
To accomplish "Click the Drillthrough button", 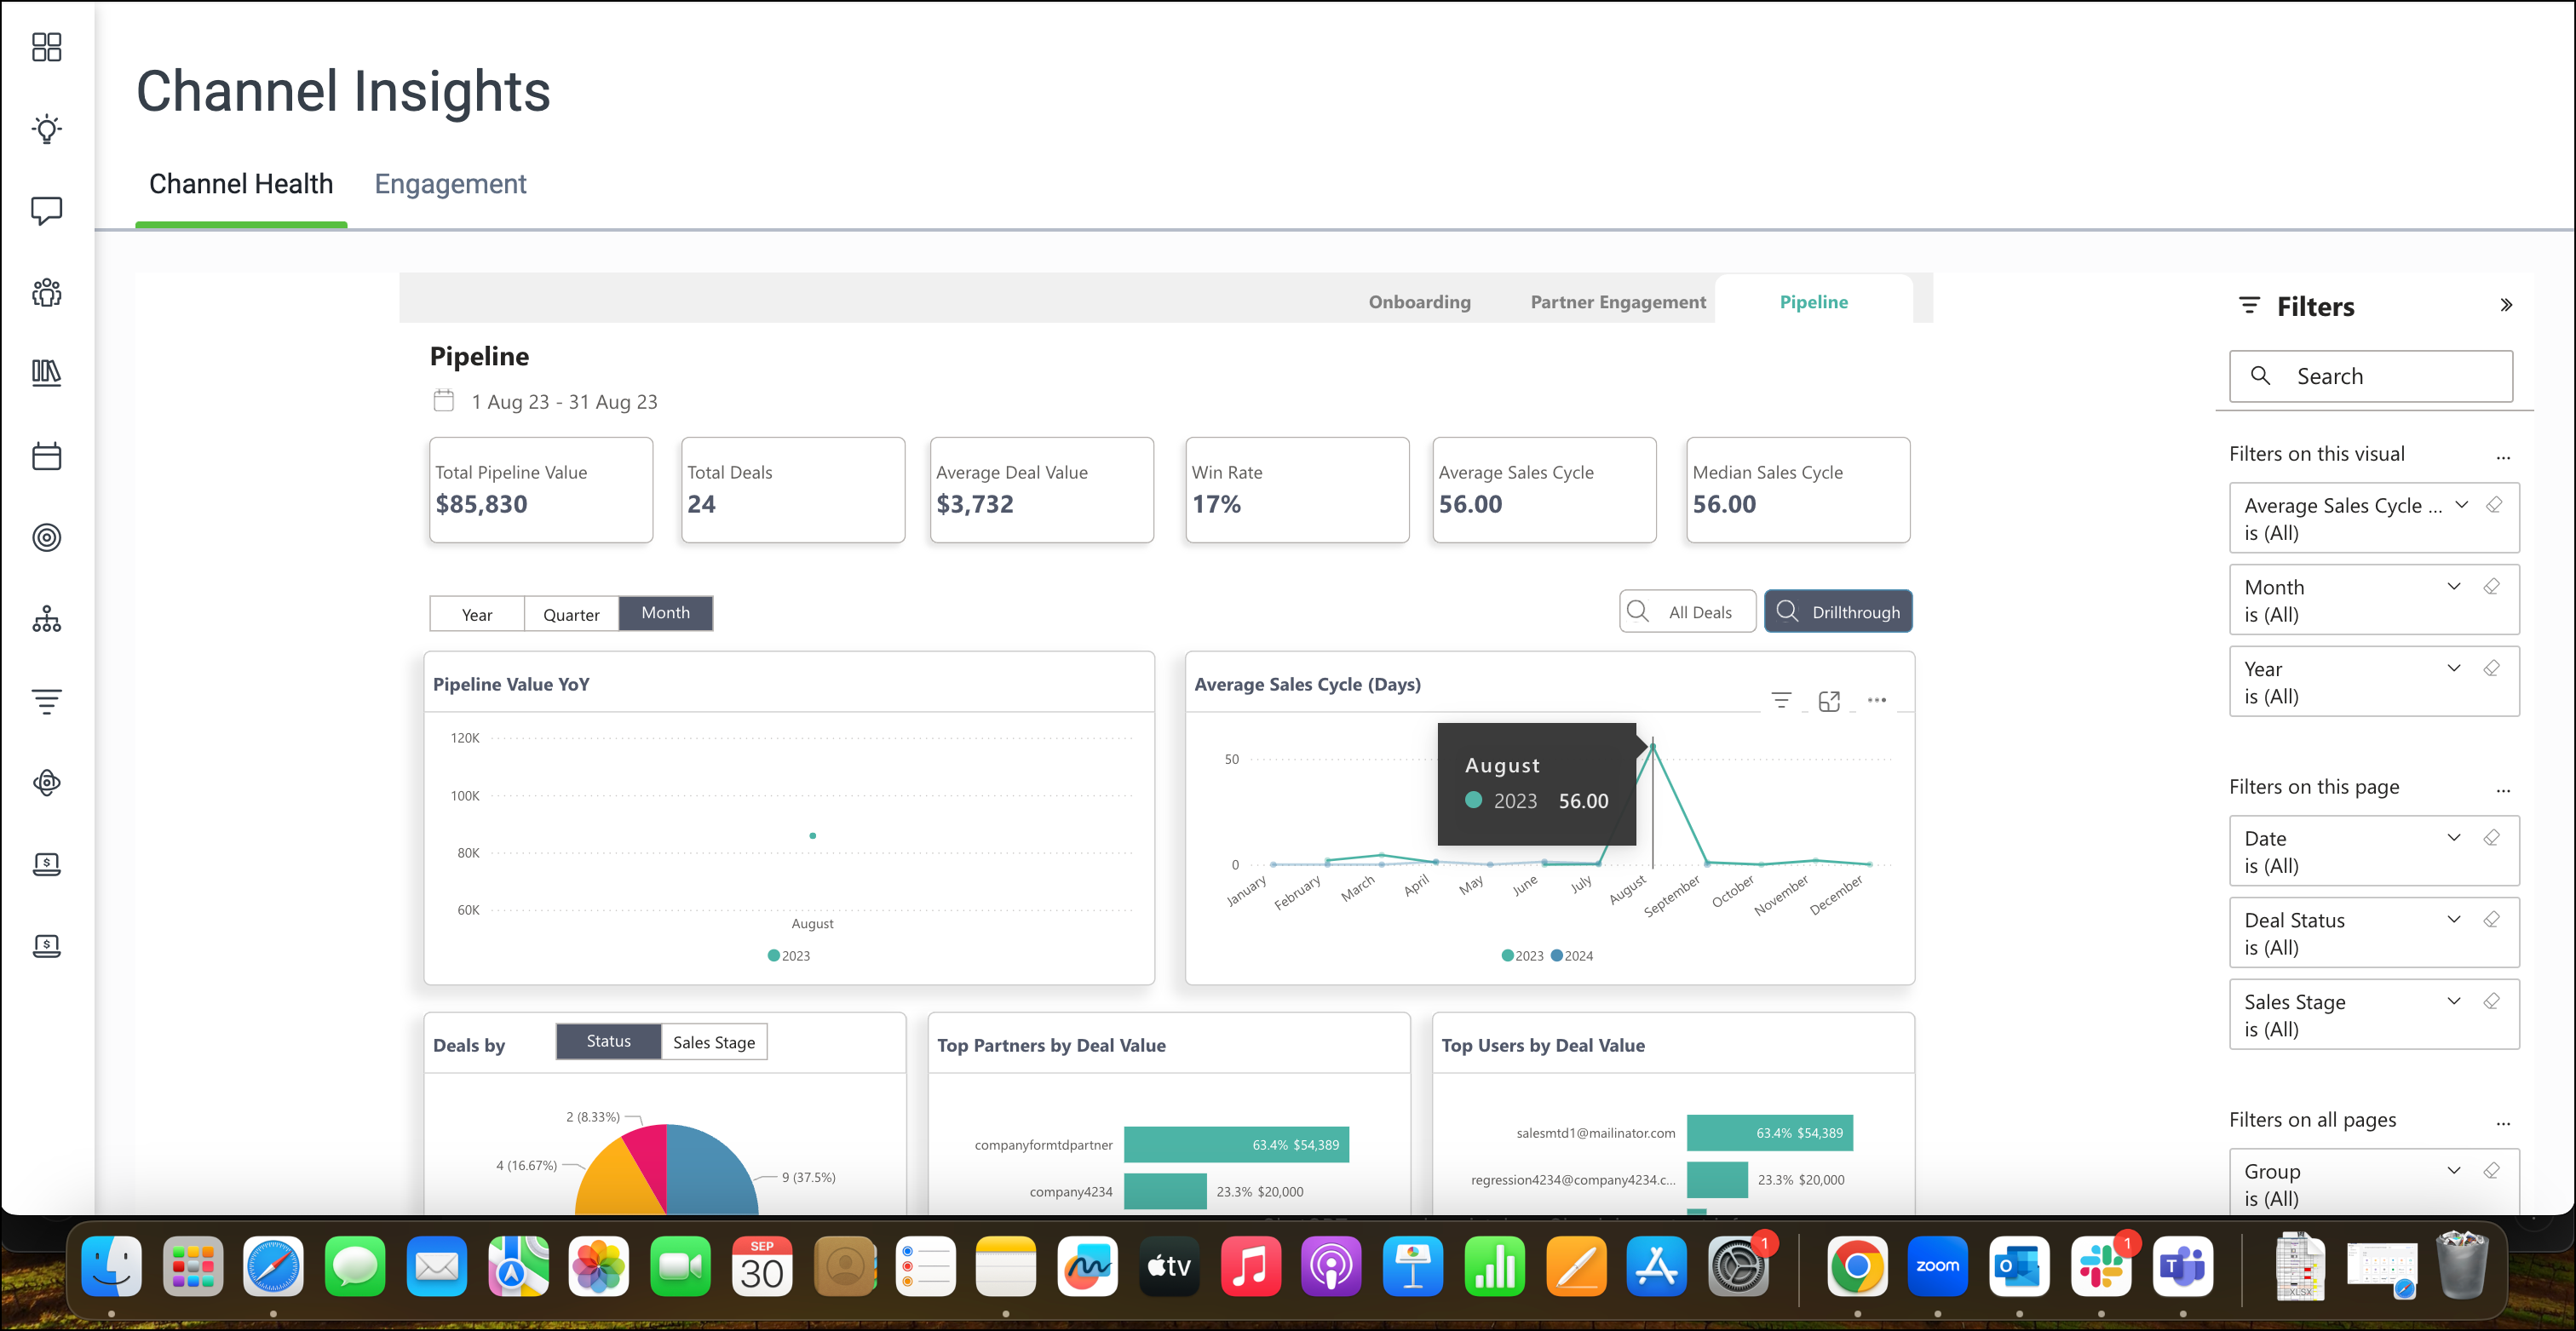I will 1838,611.
